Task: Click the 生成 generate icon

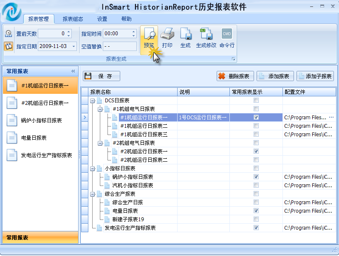Action: (x=186, y=34)
